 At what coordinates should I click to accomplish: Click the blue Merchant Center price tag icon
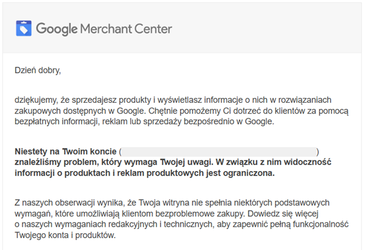(24, 28)
